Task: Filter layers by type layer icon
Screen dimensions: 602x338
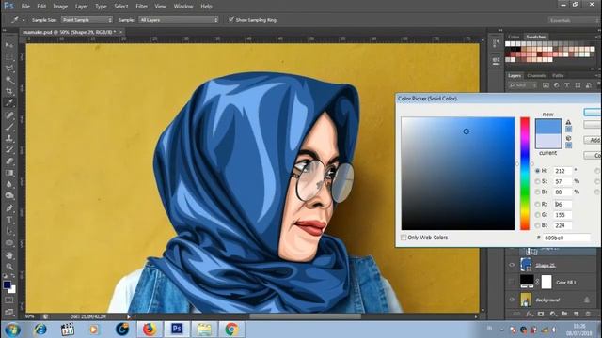Action: (566, 85)
